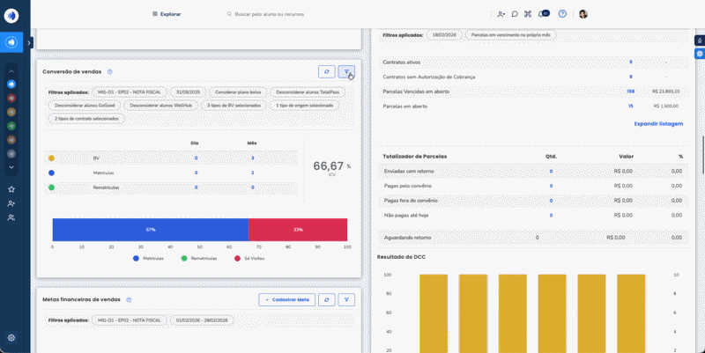The image size is (705, 353).
Task: Collapse sidebar module list chevron up
Action: (11, 70)
